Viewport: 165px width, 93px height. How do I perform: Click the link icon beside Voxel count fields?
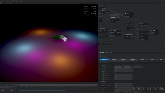click(x=143, y=67)
